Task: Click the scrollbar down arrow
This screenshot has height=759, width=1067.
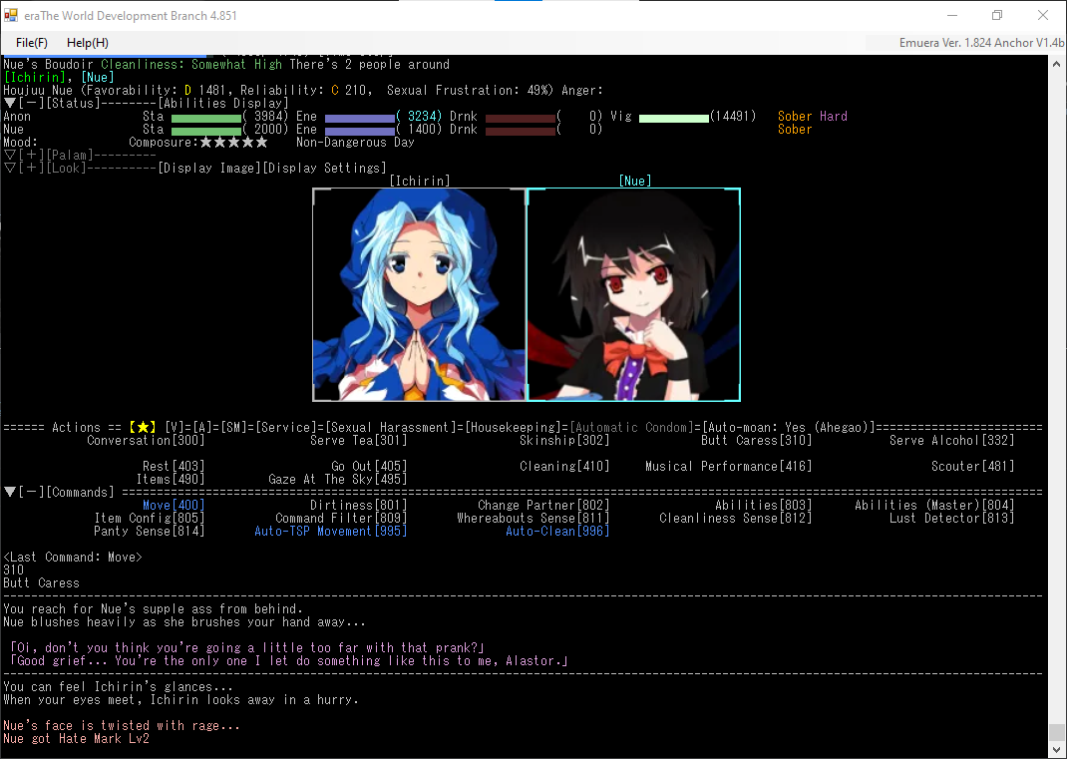Action: click(1057, 750)
